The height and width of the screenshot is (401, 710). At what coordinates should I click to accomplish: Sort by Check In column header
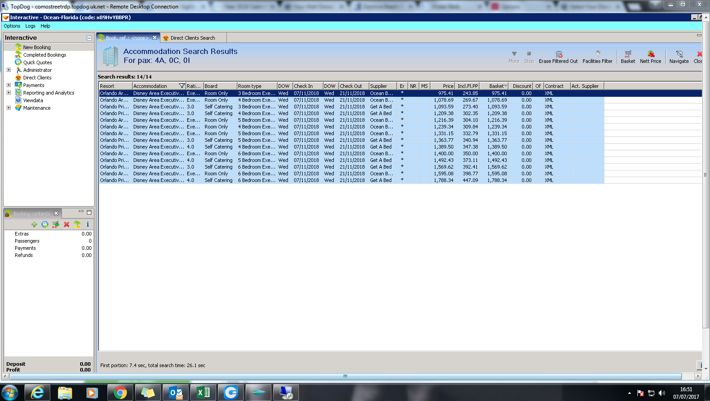[x=308, y=86]
